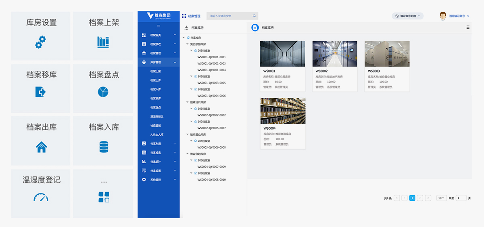Click the next page arrow button
Viewport: 484px width, 227px height.
420,198
